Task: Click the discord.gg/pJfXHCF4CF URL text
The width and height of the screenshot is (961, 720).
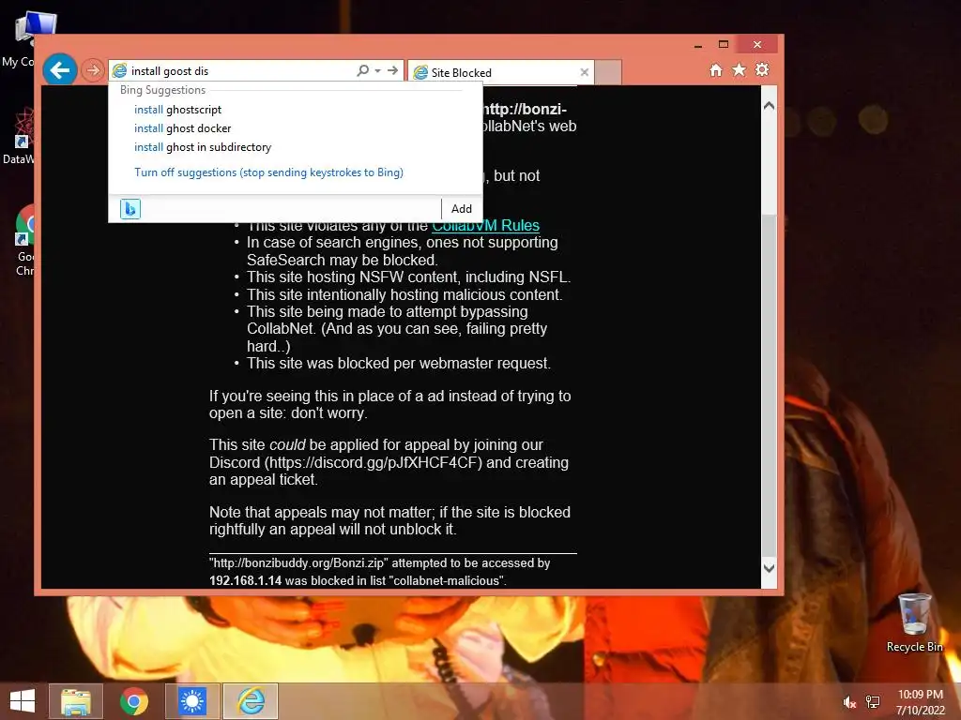Action: [374, 463]
